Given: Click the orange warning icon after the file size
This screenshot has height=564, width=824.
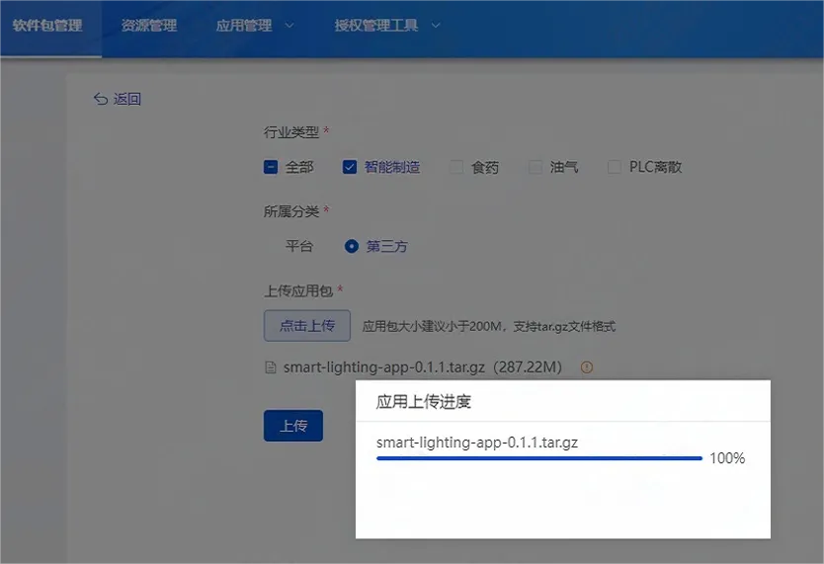Looking at the screenshot, I should click(x=587, y=367).
